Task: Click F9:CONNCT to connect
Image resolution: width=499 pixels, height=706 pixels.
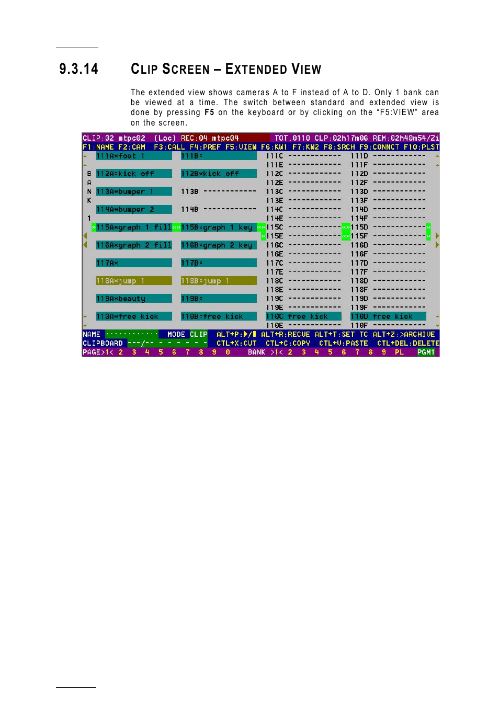Action: point(379,147)
